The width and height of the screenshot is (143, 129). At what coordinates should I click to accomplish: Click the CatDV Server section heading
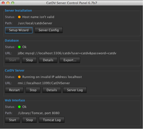[x=15, y=70]
